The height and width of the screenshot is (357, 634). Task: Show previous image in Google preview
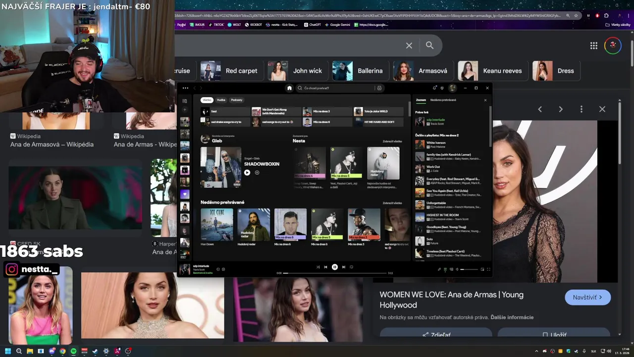pos(540,109)
